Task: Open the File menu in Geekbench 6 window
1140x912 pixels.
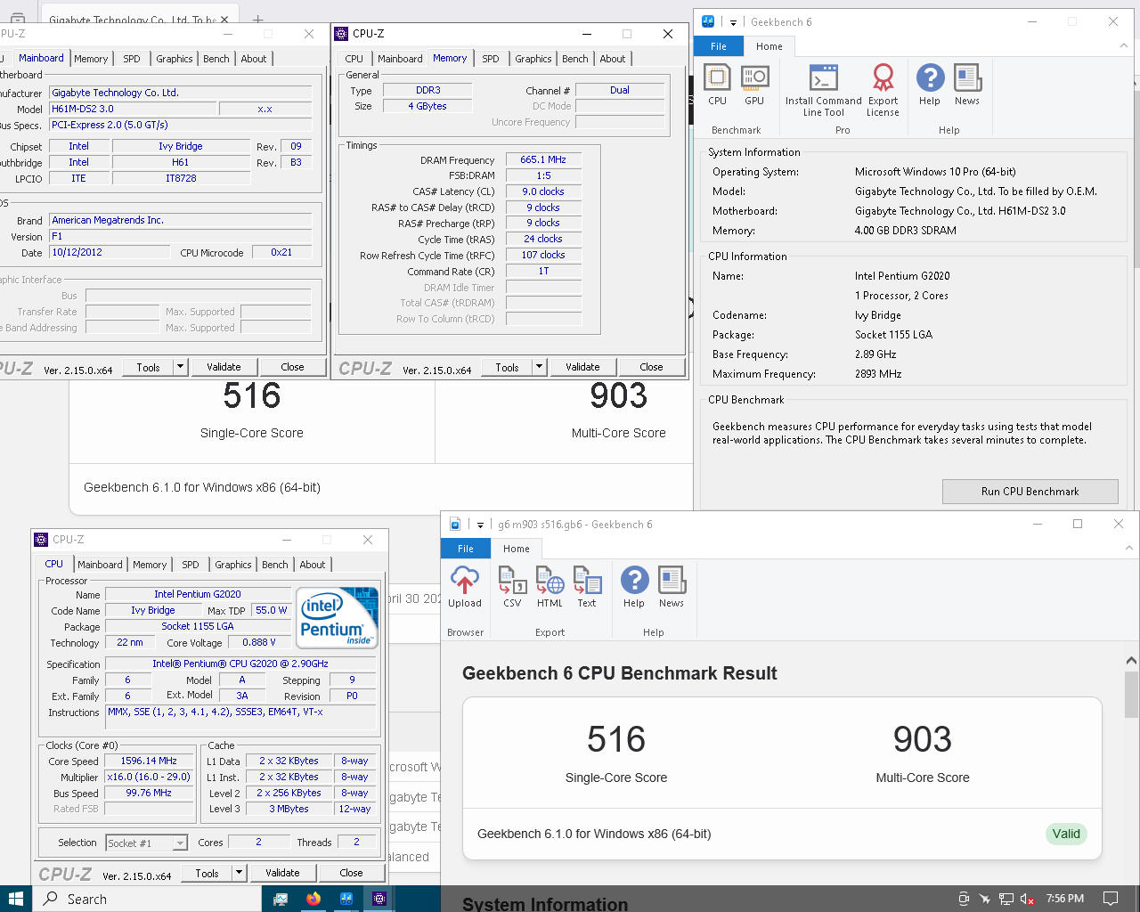Action: [x=719, y=46]
